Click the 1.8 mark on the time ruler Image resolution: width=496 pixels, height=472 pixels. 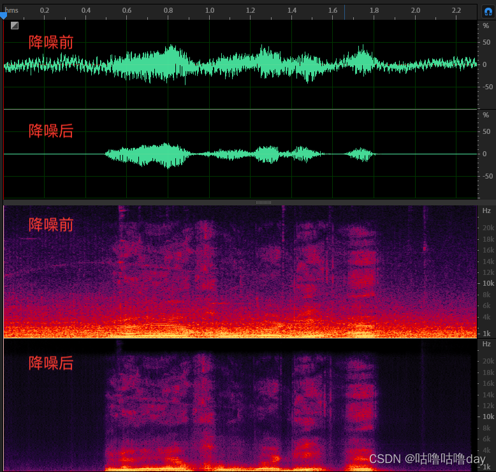click(374, 10)
